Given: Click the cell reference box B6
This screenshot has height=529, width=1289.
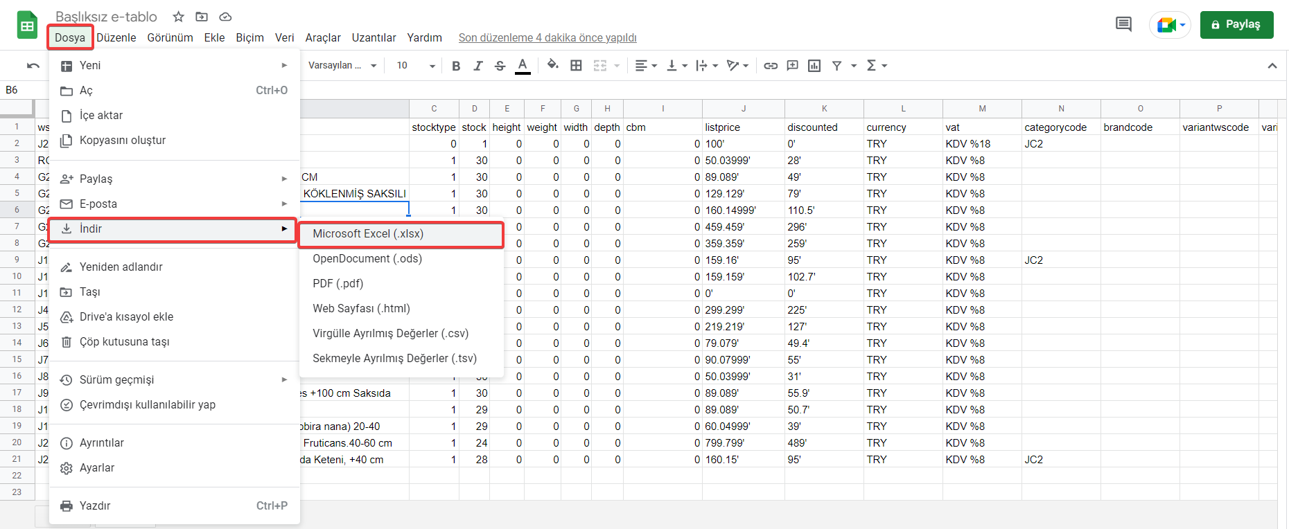Looking at the screenshot, I should 24,90.
